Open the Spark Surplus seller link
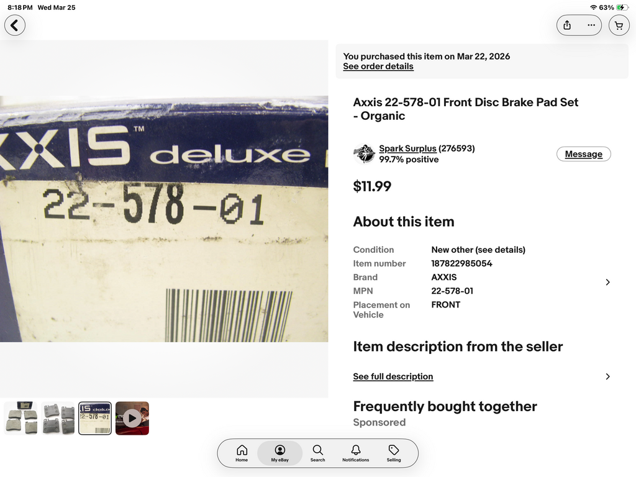This screenshot has height=477, width=636. 407,148
